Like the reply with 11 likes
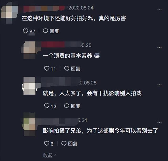Screen dimensions: 168x161 [47, 68]
